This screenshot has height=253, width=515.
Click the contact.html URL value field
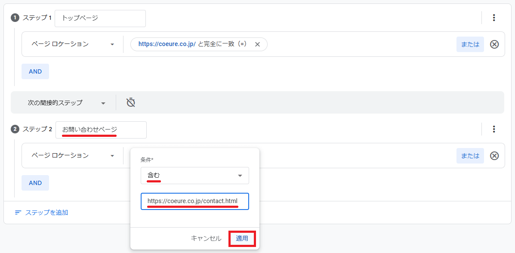coord(194,201)
